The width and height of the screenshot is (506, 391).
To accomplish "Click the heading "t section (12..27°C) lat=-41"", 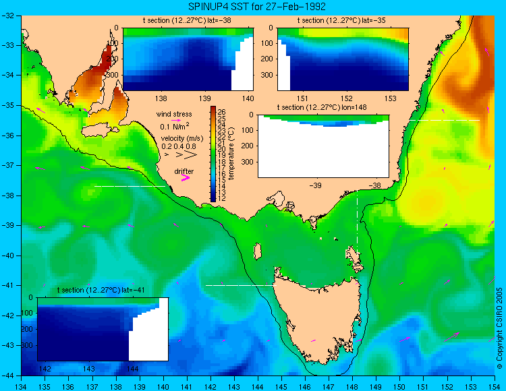I will [x=101, y=290].
